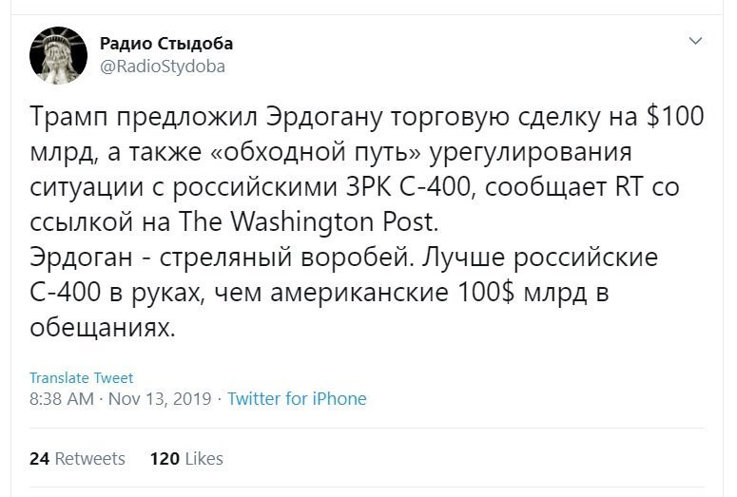Click the word "урегулирования" in the tweet
The width and height of the screenshot is (737, 497).
click(531, 152)
